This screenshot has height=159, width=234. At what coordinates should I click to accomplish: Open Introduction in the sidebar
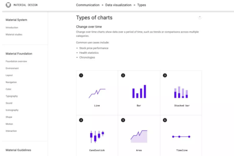point(12,28)
